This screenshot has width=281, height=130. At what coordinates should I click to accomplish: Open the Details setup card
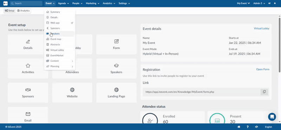click(x=28, y=44)
